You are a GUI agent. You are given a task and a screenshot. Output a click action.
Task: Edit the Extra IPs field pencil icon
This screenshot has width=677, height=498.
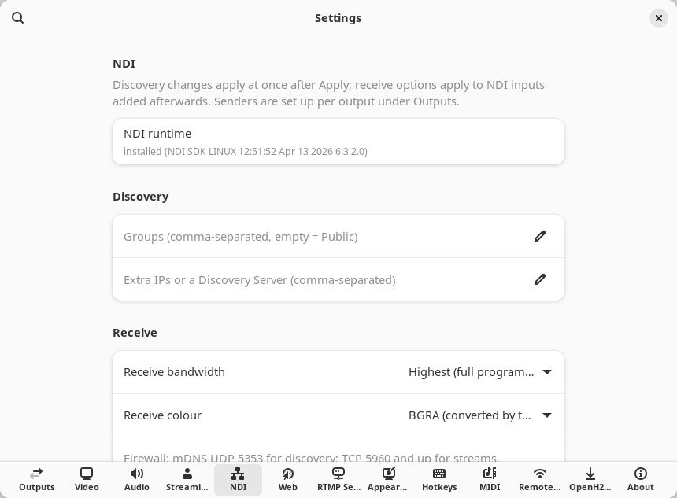pos(540,279)
